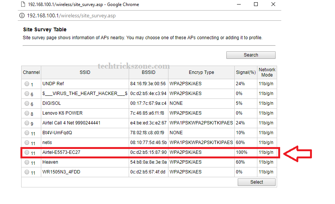Choose the VIRUS_THE_HEART_HACKER radio button

(x=27, y=94)
